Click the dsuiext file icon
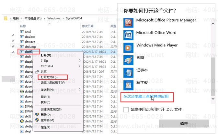 click(x=22, y=37)
